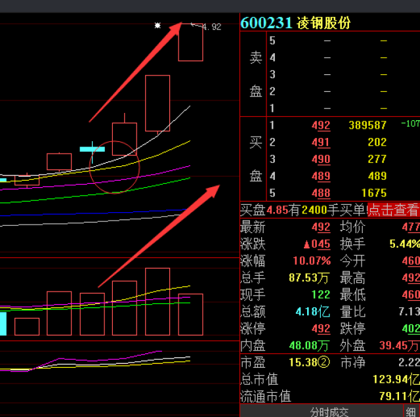Click the 换手 turnover value 5.44%

(405, 244)
